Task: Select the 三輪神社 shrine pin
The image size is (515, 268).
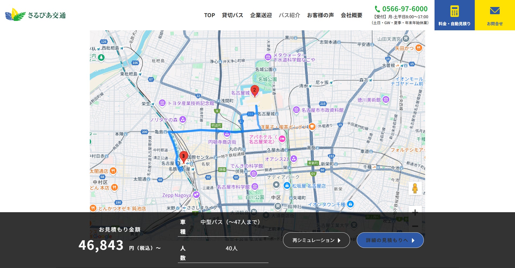Action: 278,206
